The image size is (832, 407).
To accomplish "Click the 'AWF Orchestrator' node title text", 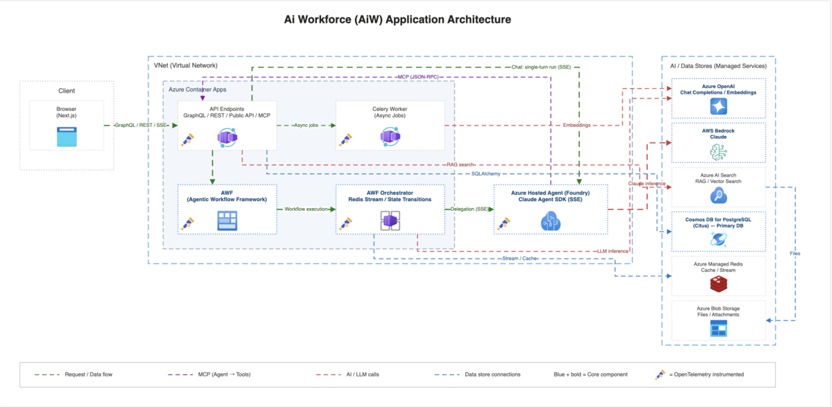I will pyautogui.click(x=390, y=192).
